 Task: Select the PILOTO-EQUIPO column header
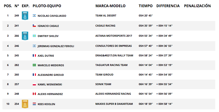pos(47,6)
